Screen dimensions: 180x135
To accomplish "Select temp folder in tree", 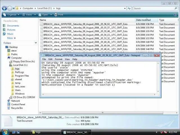I will tap(17, 83).
